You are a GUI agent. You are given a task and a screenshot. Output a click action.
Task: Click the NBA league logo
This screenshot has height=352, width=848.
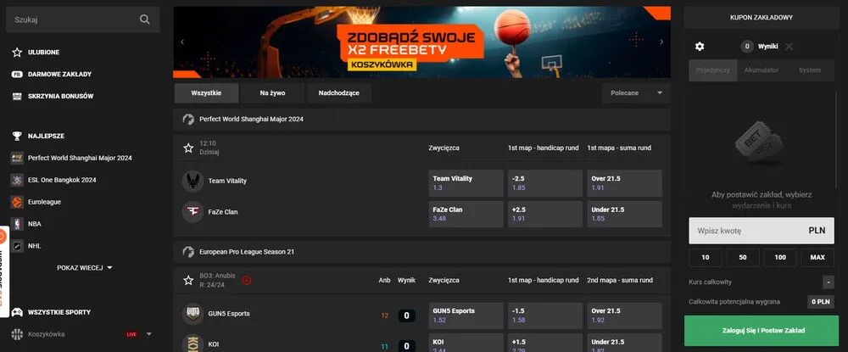click(x=17, y=224)
